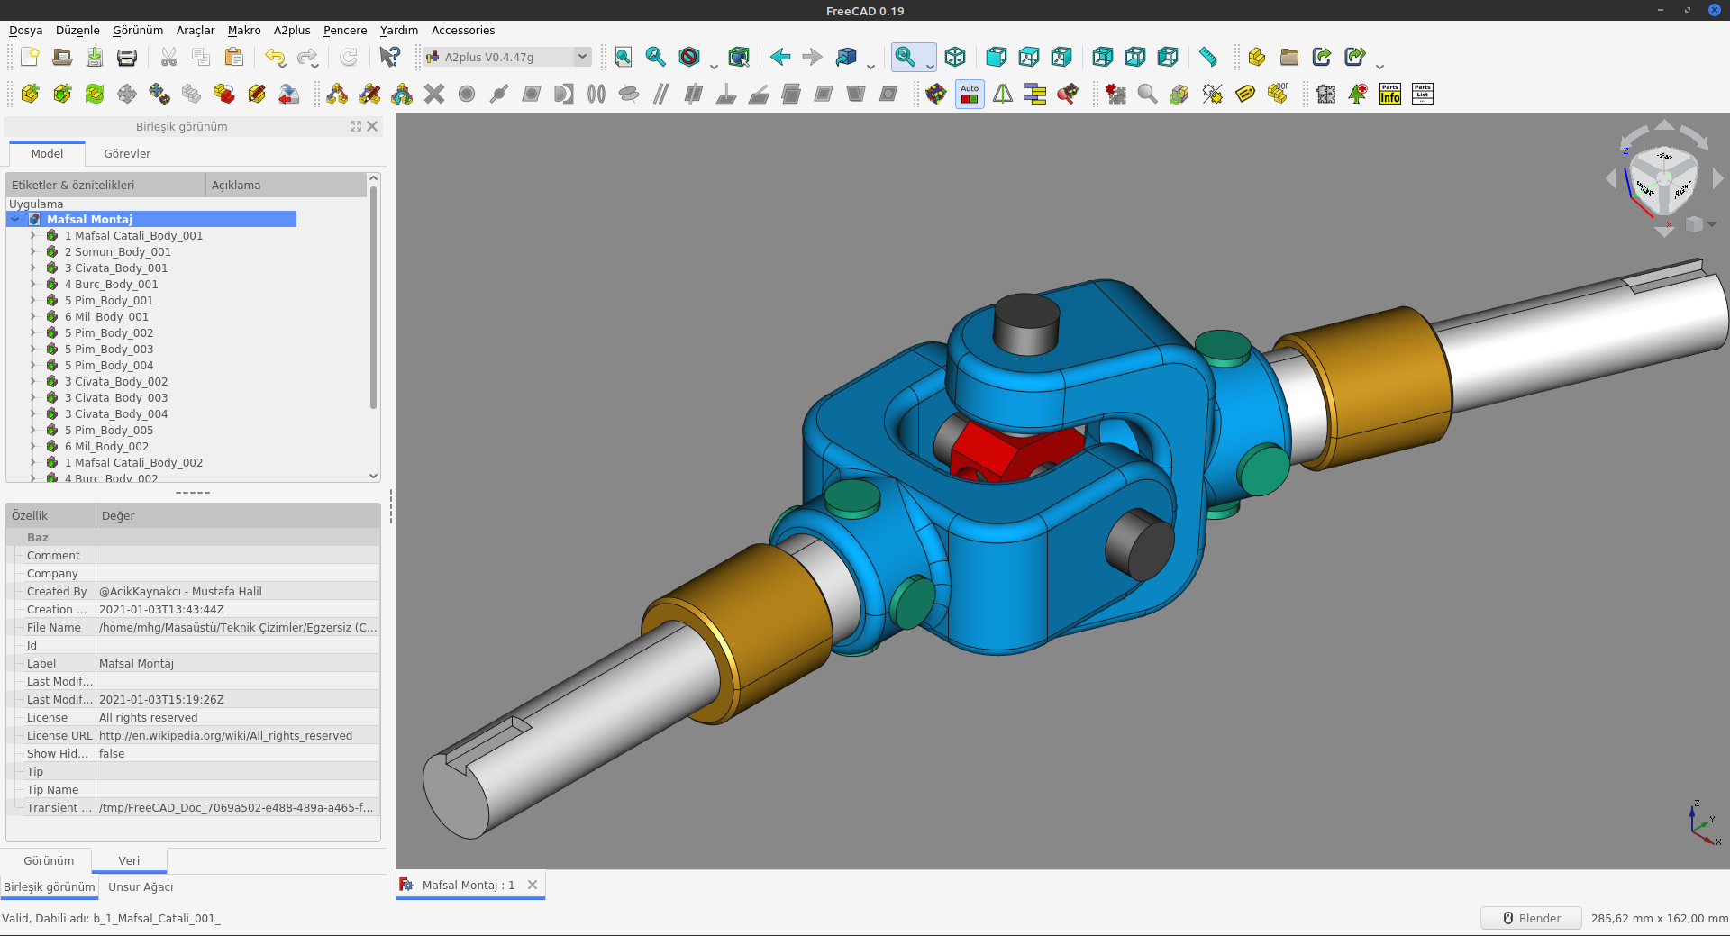Expand the 2 Somun_Body_001 node
Screen dimensions: 1730x936
[x=33, y=251]
